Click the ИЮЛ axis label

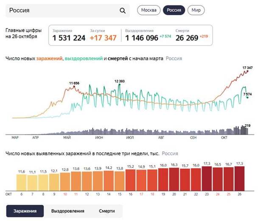pyautogui.click(x=130, y=137)
